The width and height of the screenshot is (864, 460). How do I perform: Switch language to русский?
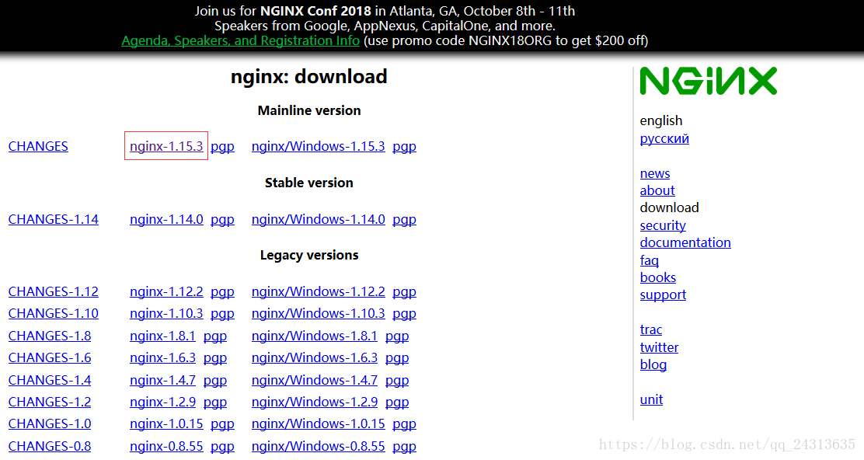click(664, 139)
